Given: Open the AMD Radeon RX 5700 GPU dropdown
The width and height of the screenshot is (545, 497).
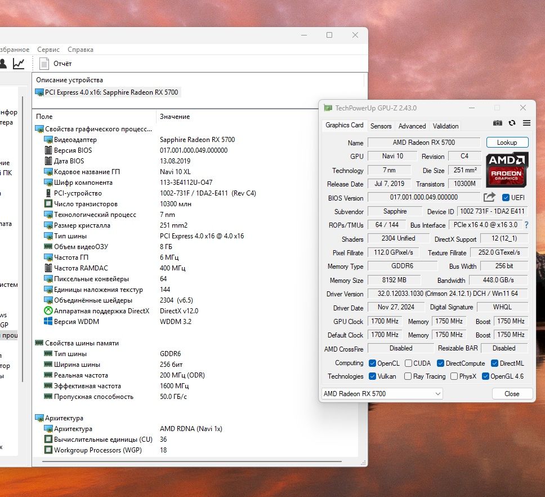Looking at the screenshot, I should tap(382, 394).
